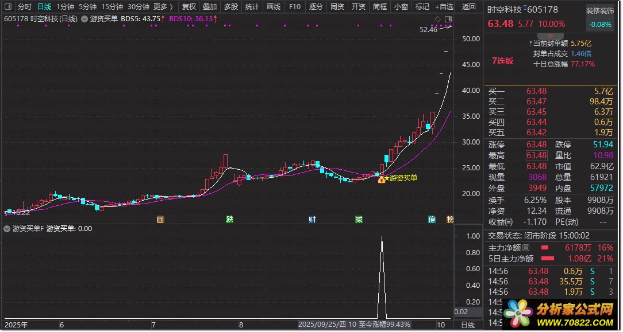Click the green 减 event marker

[359, 219]
